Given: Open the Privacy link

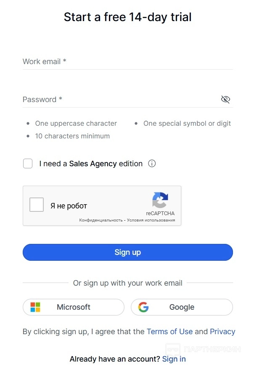Looking at the screenshot, I should (222, 332).
